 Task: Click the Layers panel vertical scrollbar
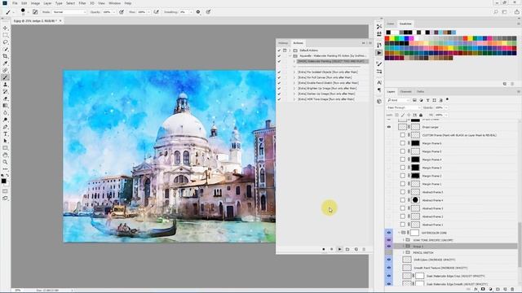519,244
